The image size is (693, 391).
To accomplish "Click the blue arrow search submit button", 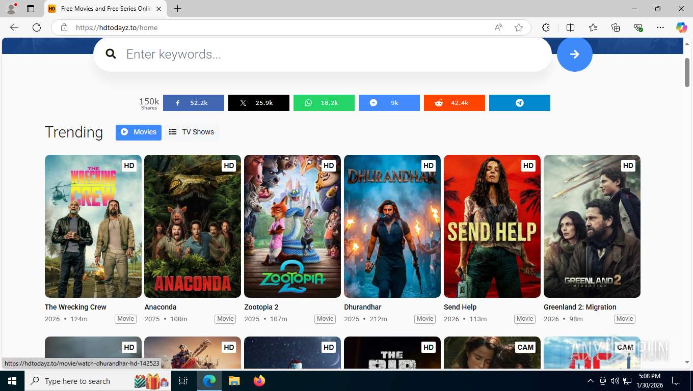I will point(574,54).
